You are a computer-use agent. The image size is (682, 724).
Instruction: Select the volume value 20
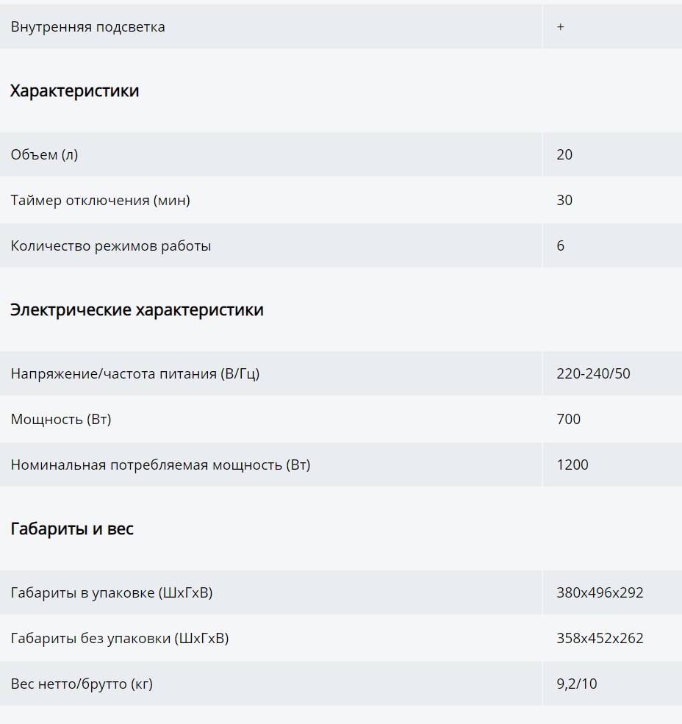(x=564, y=154)
